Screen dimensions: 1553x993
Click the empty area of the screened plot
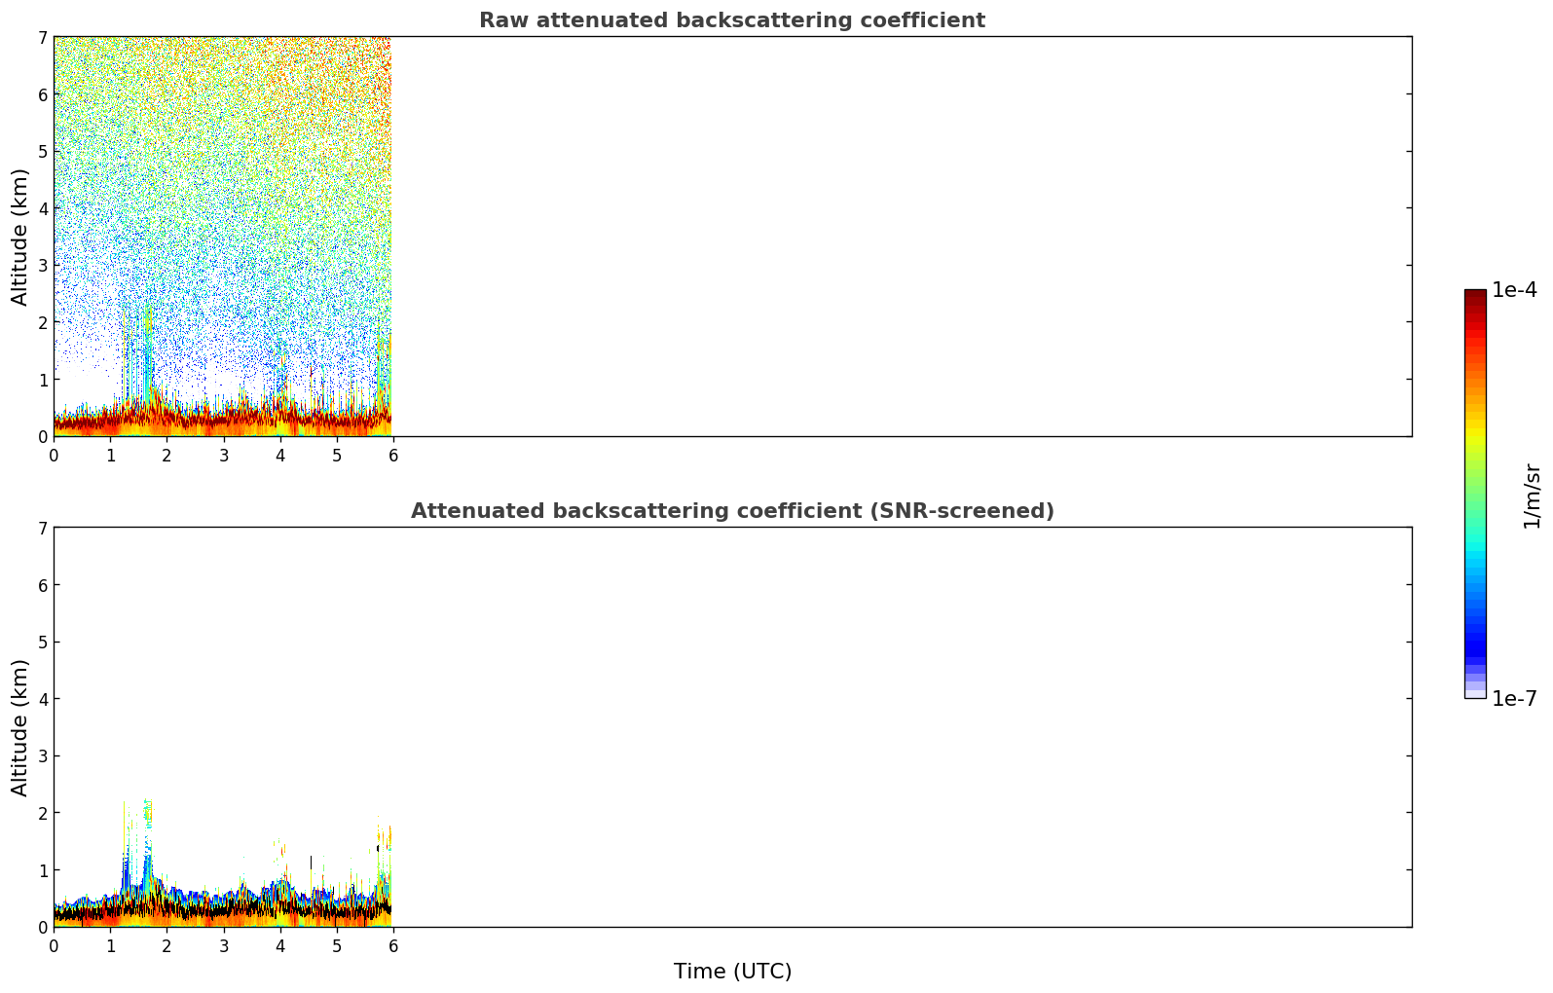click(x=901, y=727)
